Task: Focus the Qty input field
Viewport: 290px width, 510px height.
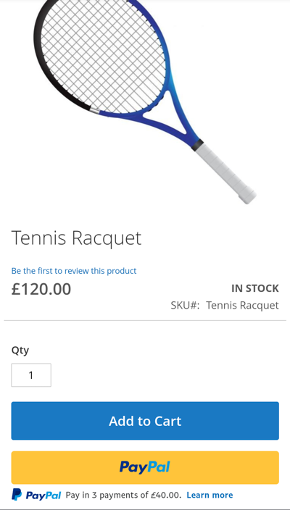Action: pos(31,375)
